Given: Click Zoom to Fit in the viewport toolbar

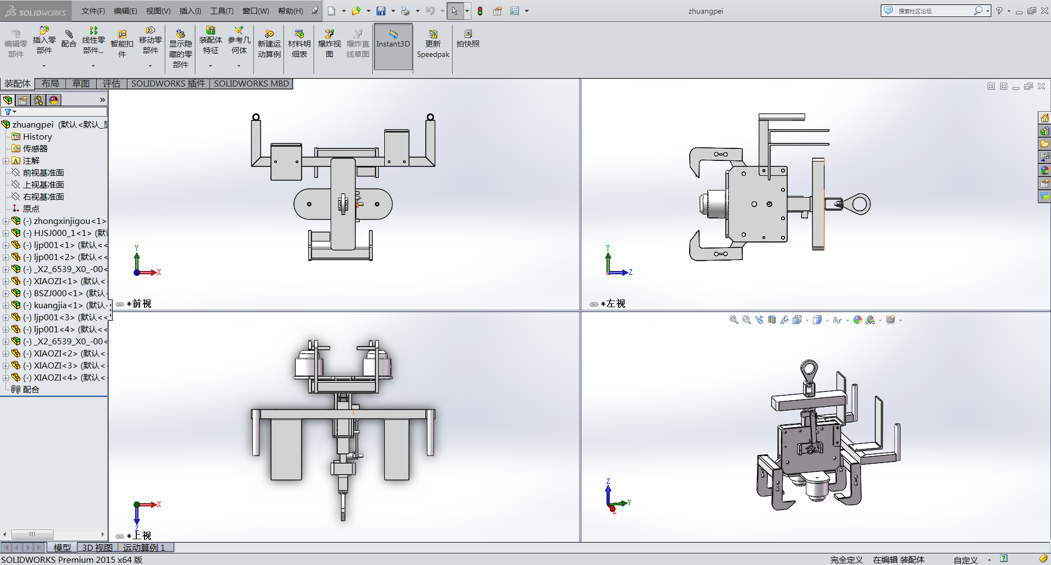Looking at the screenshot, I should pos(734,320).
